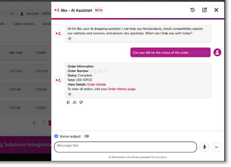The height and width of the screenshot is (167, 231).
Task: Click order 77225111 in first column
Action: tap(14, 108)
